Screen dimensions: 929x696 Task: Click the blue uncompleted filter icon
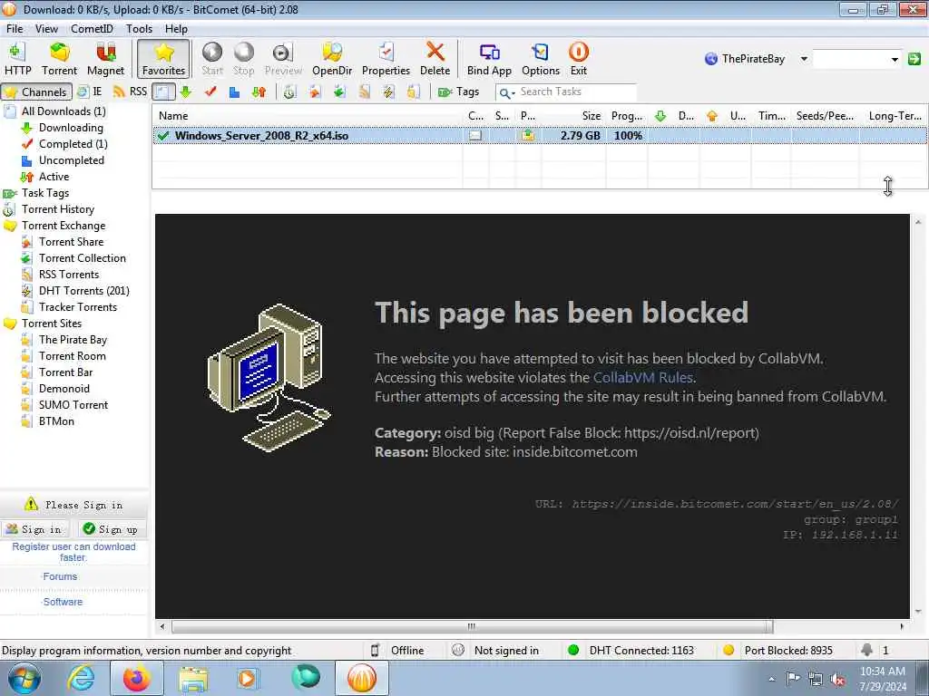click(x=234, y=92)
